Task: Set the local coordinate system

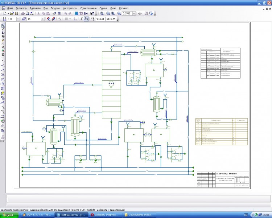Action: 75,19
